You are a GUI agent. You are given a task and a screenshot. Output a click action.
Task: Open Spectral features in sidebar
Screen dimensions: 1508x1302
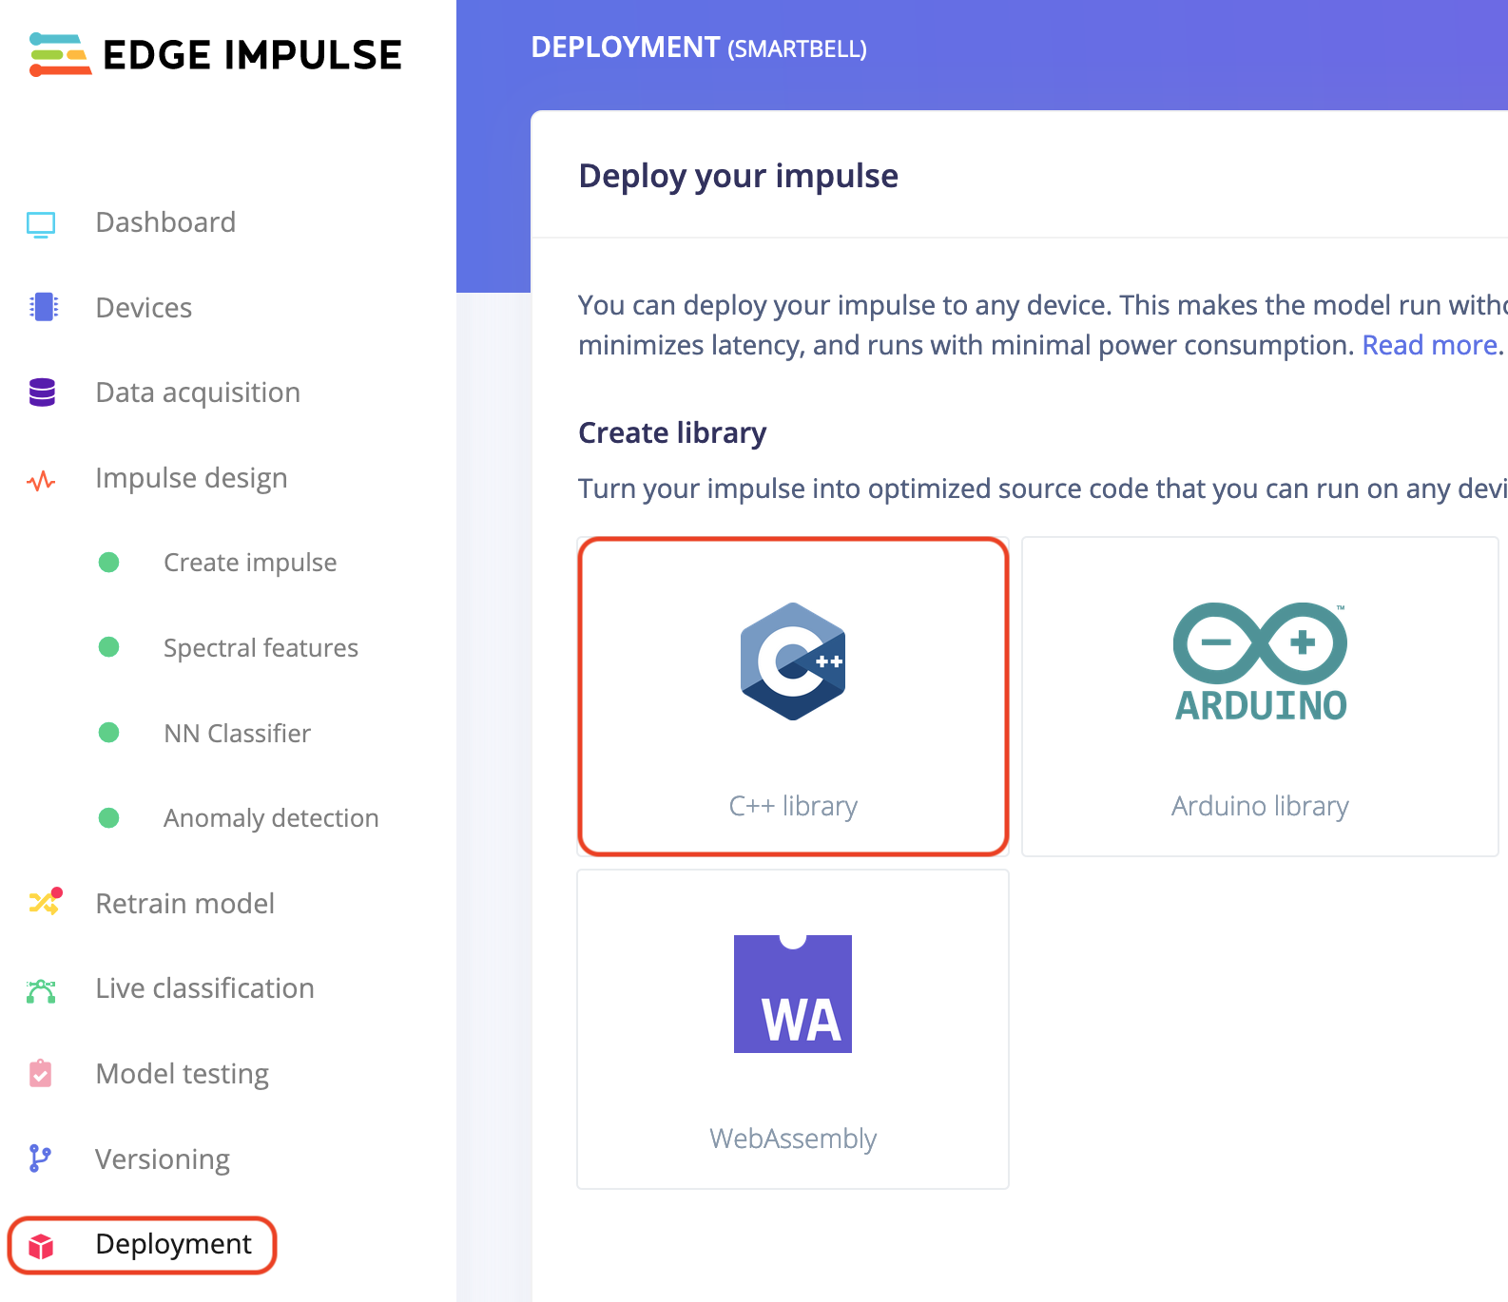[x=261, y=648]
